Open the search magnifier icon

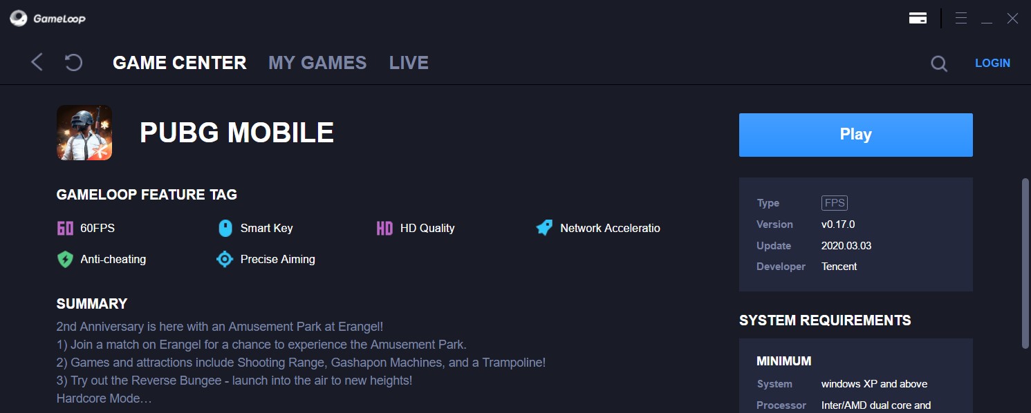click(x=938, y=64)
